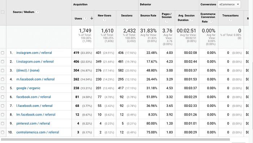Open the eCommerce conversions dropdown

click(229, 5)
